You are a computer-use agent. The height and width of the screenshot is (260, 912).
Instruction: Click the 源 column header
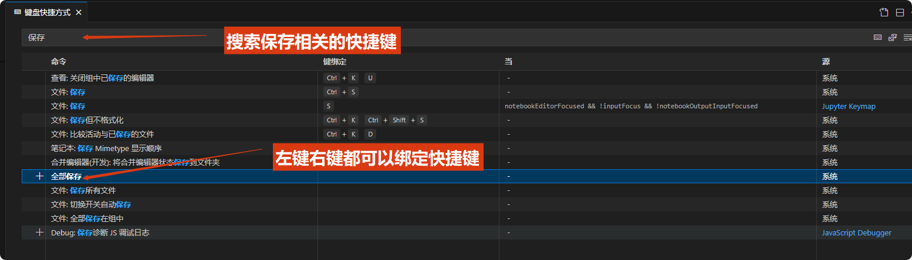pos(826,61)
